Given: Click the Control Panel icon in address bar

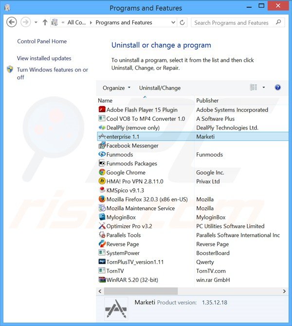Looking at the screenshot, I should click(x=55, y=22).
